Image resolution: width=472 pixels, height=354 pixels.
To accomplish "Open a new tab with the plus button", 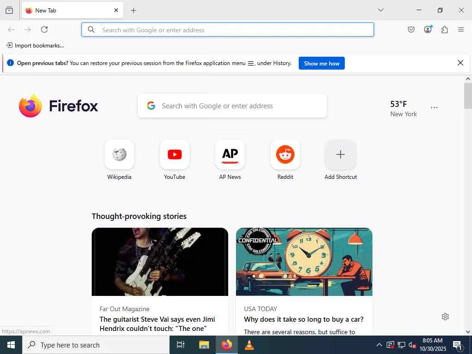I will tap(134, 11).
